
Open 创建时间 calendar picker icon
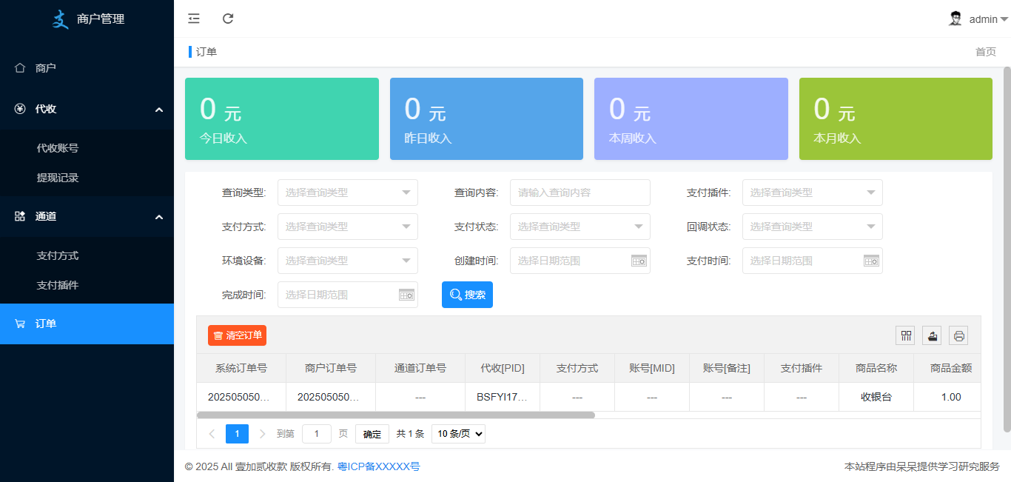point(639,261)
